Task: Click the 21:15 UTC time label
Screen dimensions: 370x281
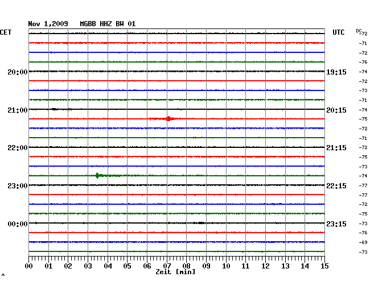Action: (336, 148)
